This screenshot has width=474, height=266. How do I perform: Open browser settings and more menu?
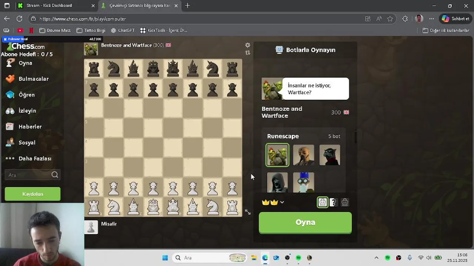coord(432,18)
